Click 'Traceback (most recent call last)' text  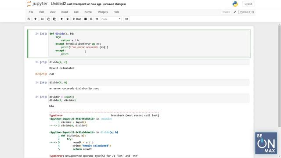[135, 115]
